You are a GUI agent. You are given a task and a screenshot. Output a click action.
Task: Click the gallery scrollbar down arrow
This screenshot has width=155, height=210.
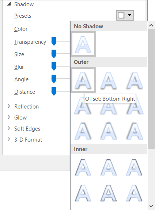[x=151, y=206]
